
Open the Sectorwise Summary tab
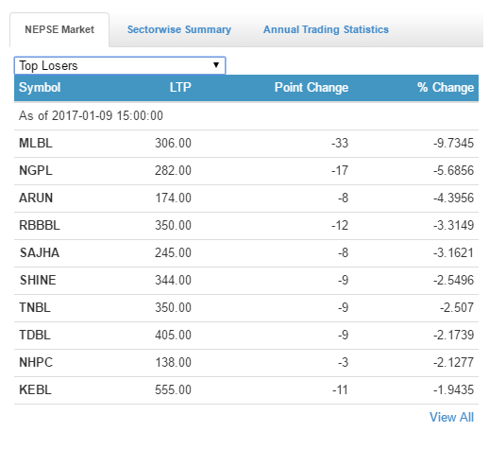179,29
